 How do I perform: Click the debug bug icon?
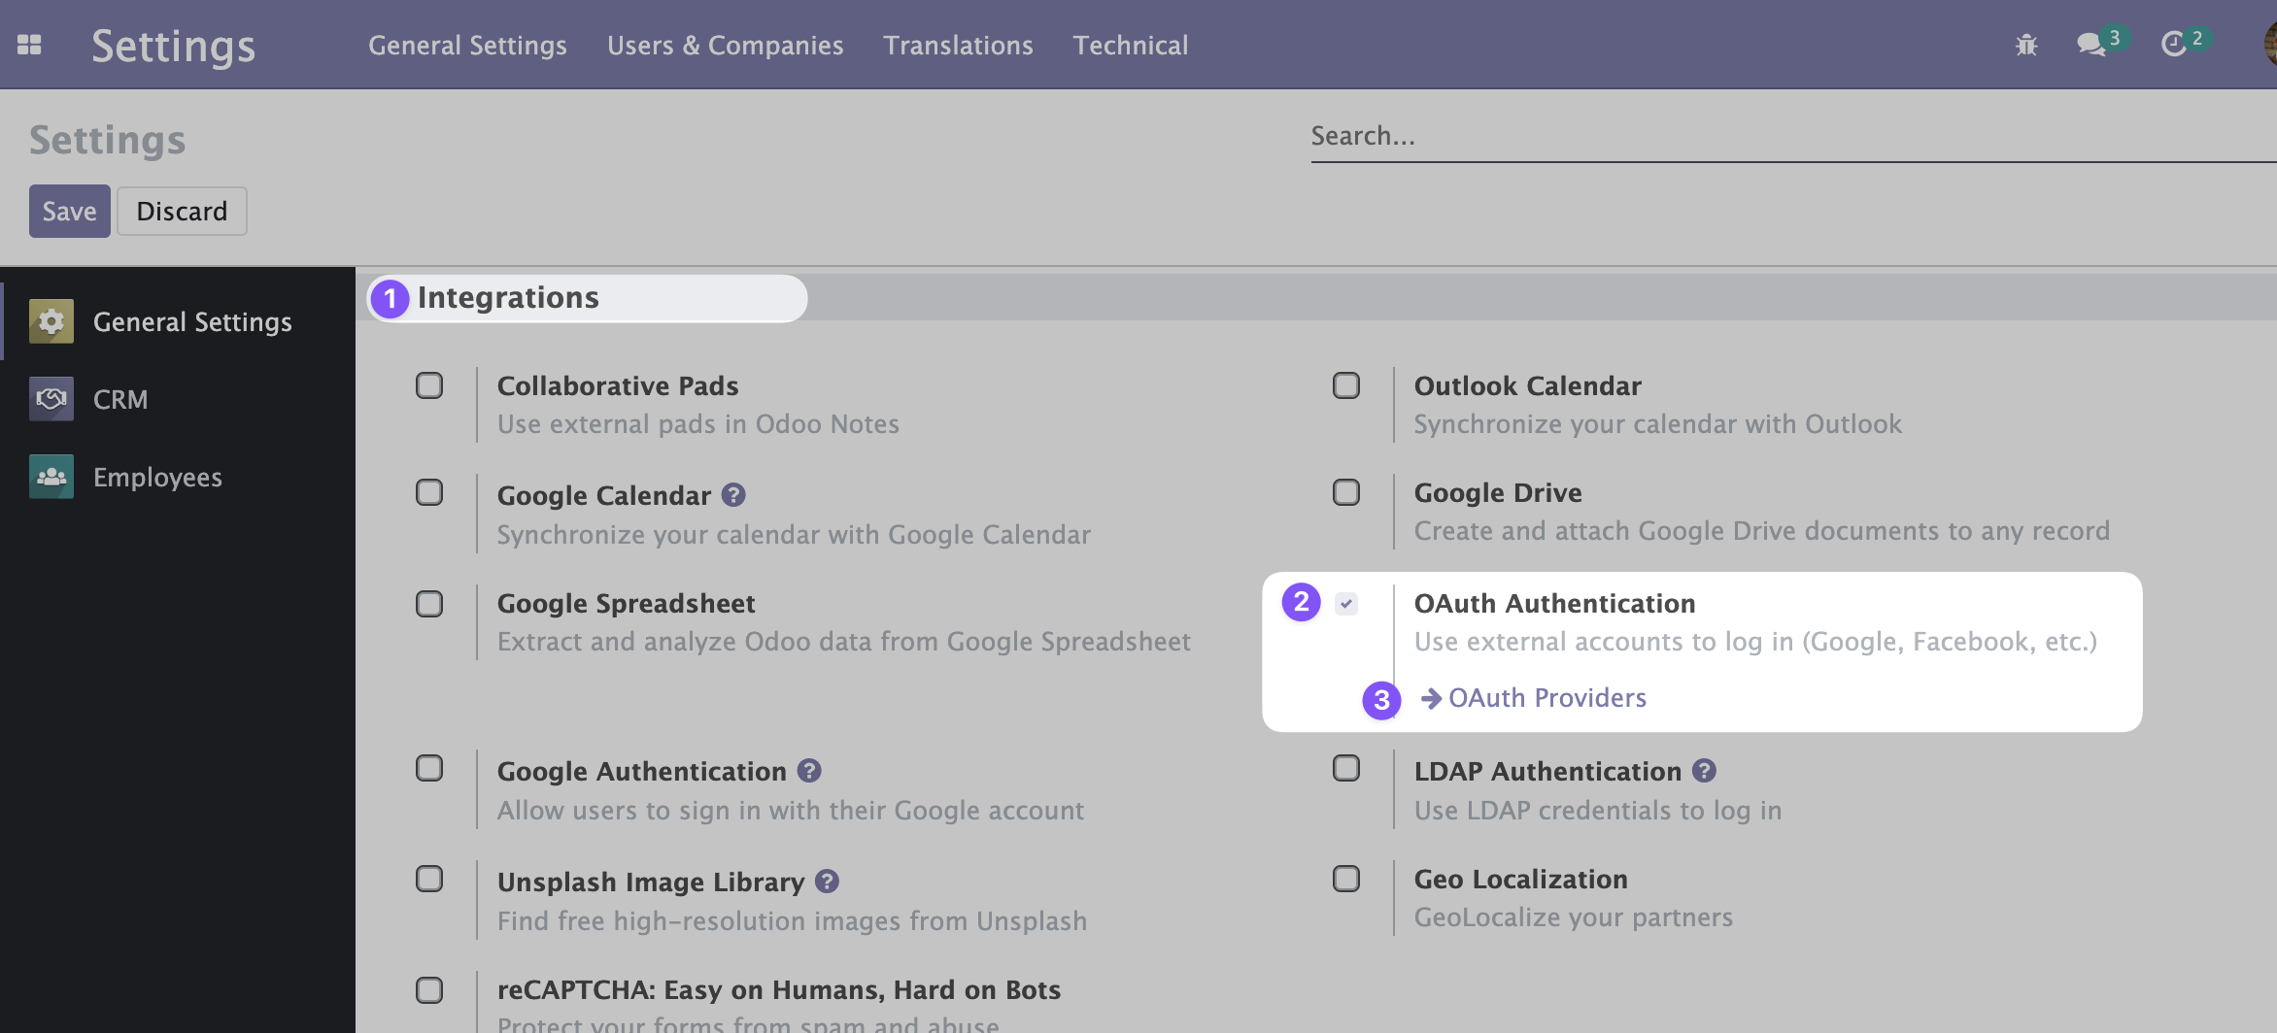pyautogui.click(x=2026, y=45)
